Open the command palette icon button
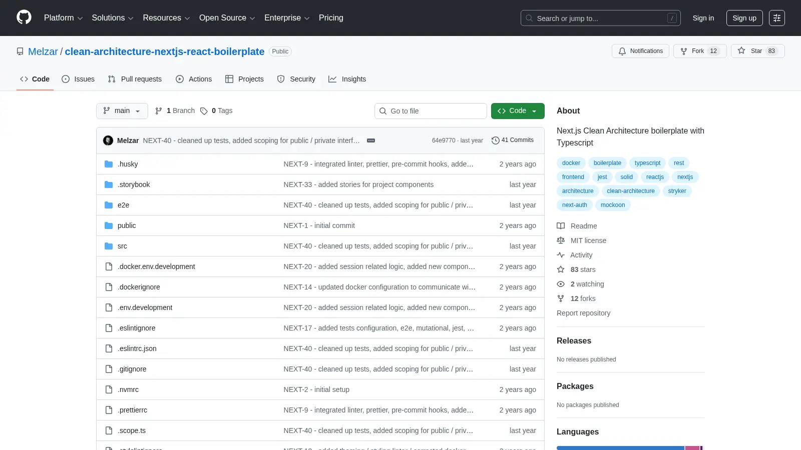Screen dimensions: 801x450 point(777,18)
